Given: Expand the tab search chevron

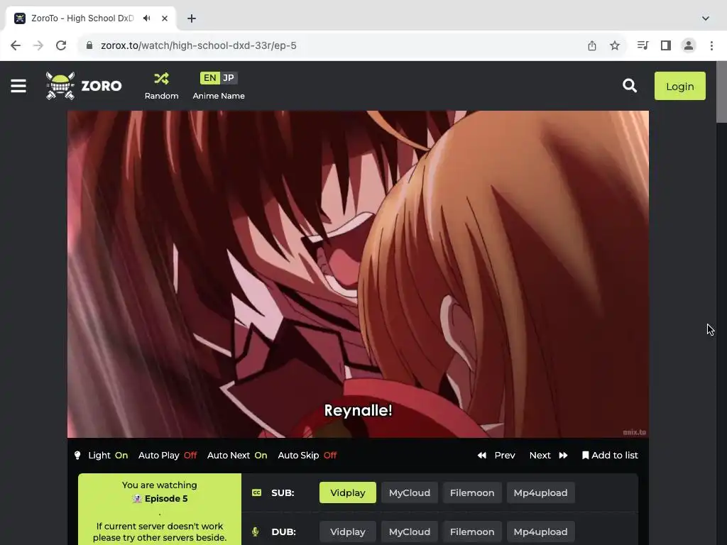Looking at the screenshot, I should (x=706, y=18).
